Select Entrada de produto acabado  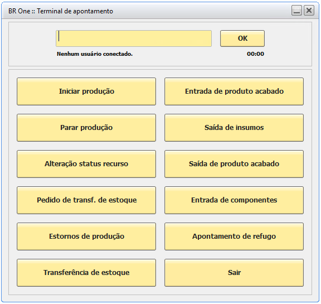234,91
